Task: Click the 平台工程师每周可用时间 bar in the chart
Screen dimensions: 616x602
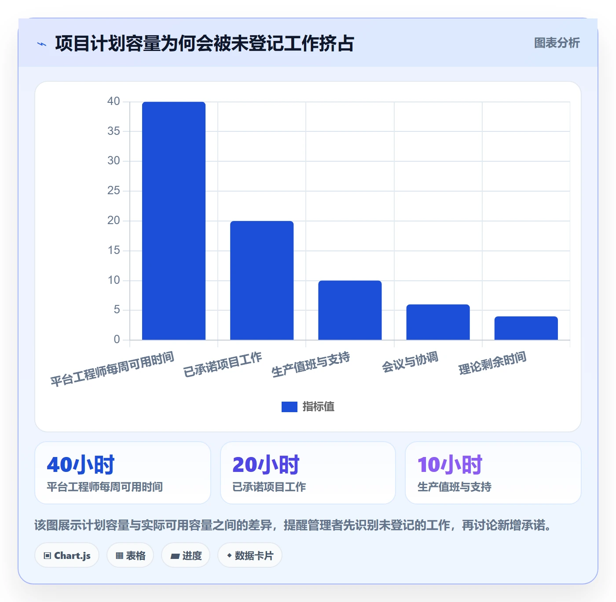Action: tap(174, 221)
